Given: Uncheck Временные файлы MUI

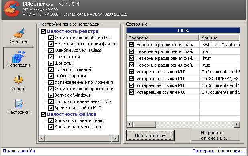Looking at the screenshot, I should (x=51, y=108).
